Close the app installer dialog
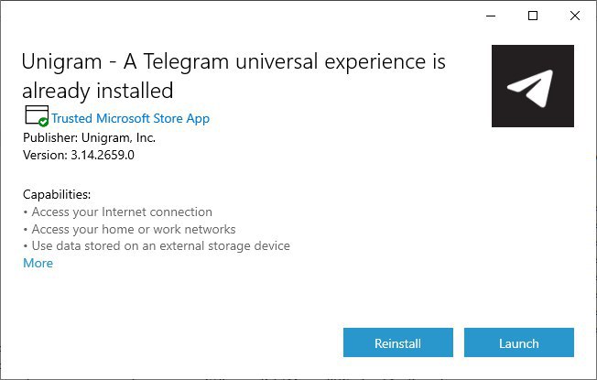 click(575, 16)
